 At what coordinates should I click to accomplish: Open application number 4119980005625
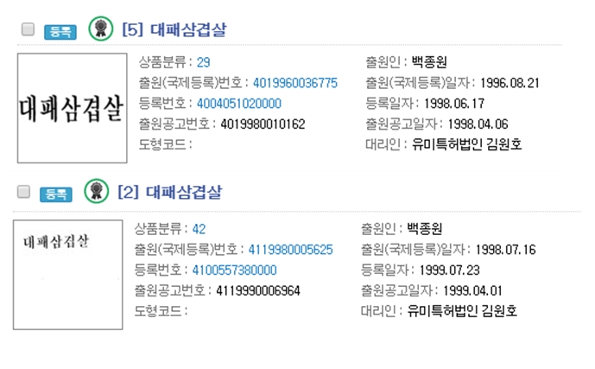(x=291, y=250)
